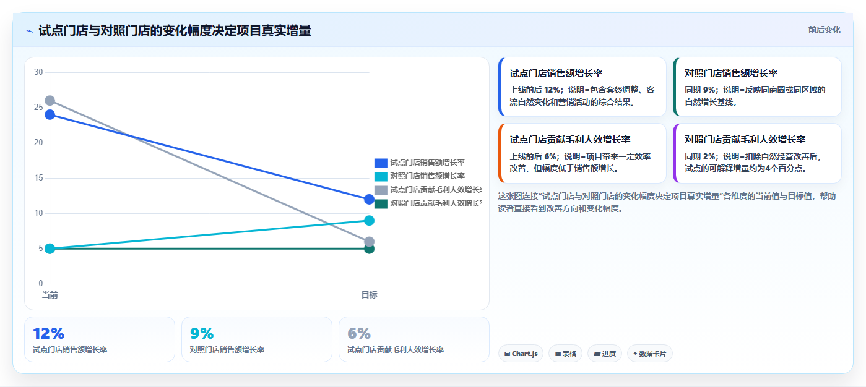Image resolution: width=866 pixels, height=387 pixels.
Task: Open the card with 上线前后 12% description
Action: (582, 87)
